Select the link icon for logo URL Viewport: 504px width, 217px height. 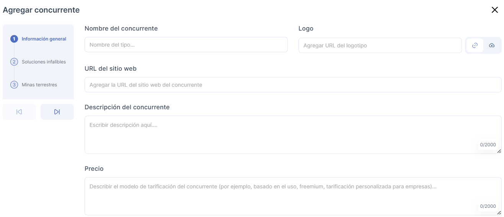pos(475,45)
